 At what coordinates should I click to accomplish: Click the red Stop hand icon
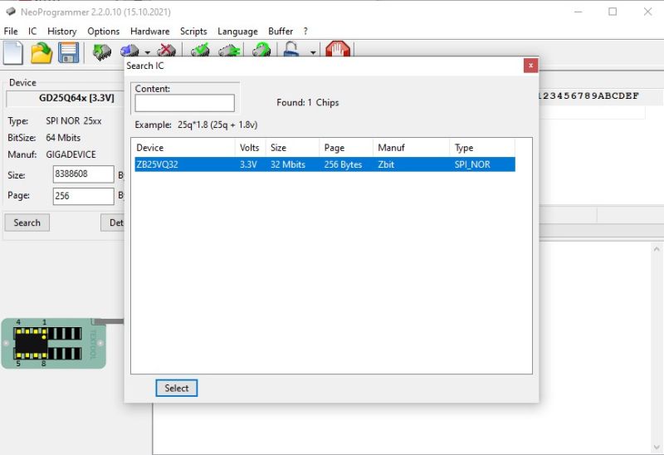click(338, 50)
